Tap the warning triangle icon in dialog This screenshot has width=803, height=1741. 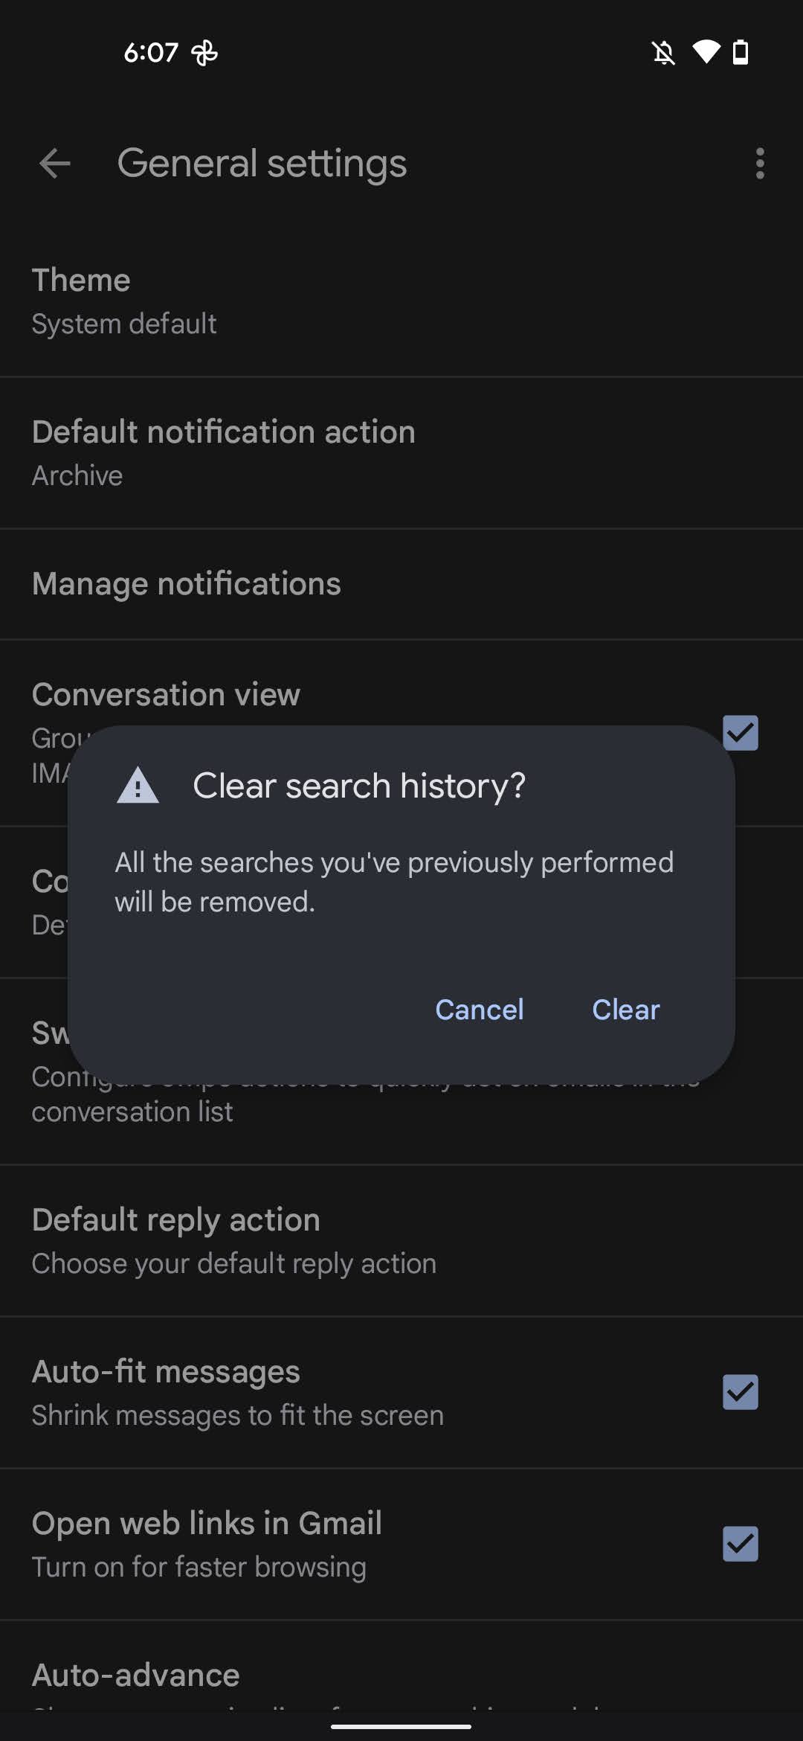click(x=138, y=786)
